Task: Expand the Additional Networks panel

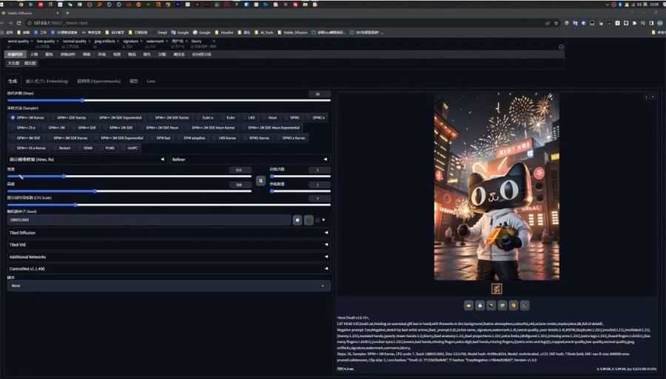Action: pyautogui.click(x=169, y=257)
